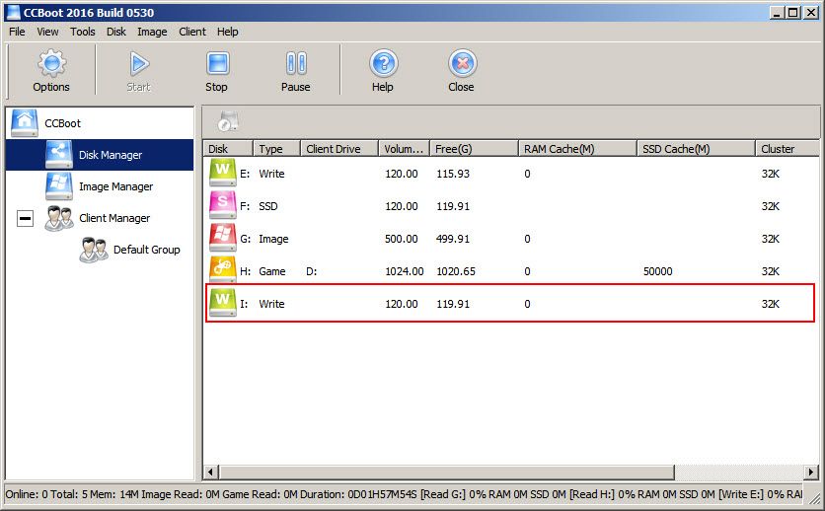Screen dimensions: 825x511
Task: Click the horizontal scrollbar right arrow
Action: click(x=812, y=473)
